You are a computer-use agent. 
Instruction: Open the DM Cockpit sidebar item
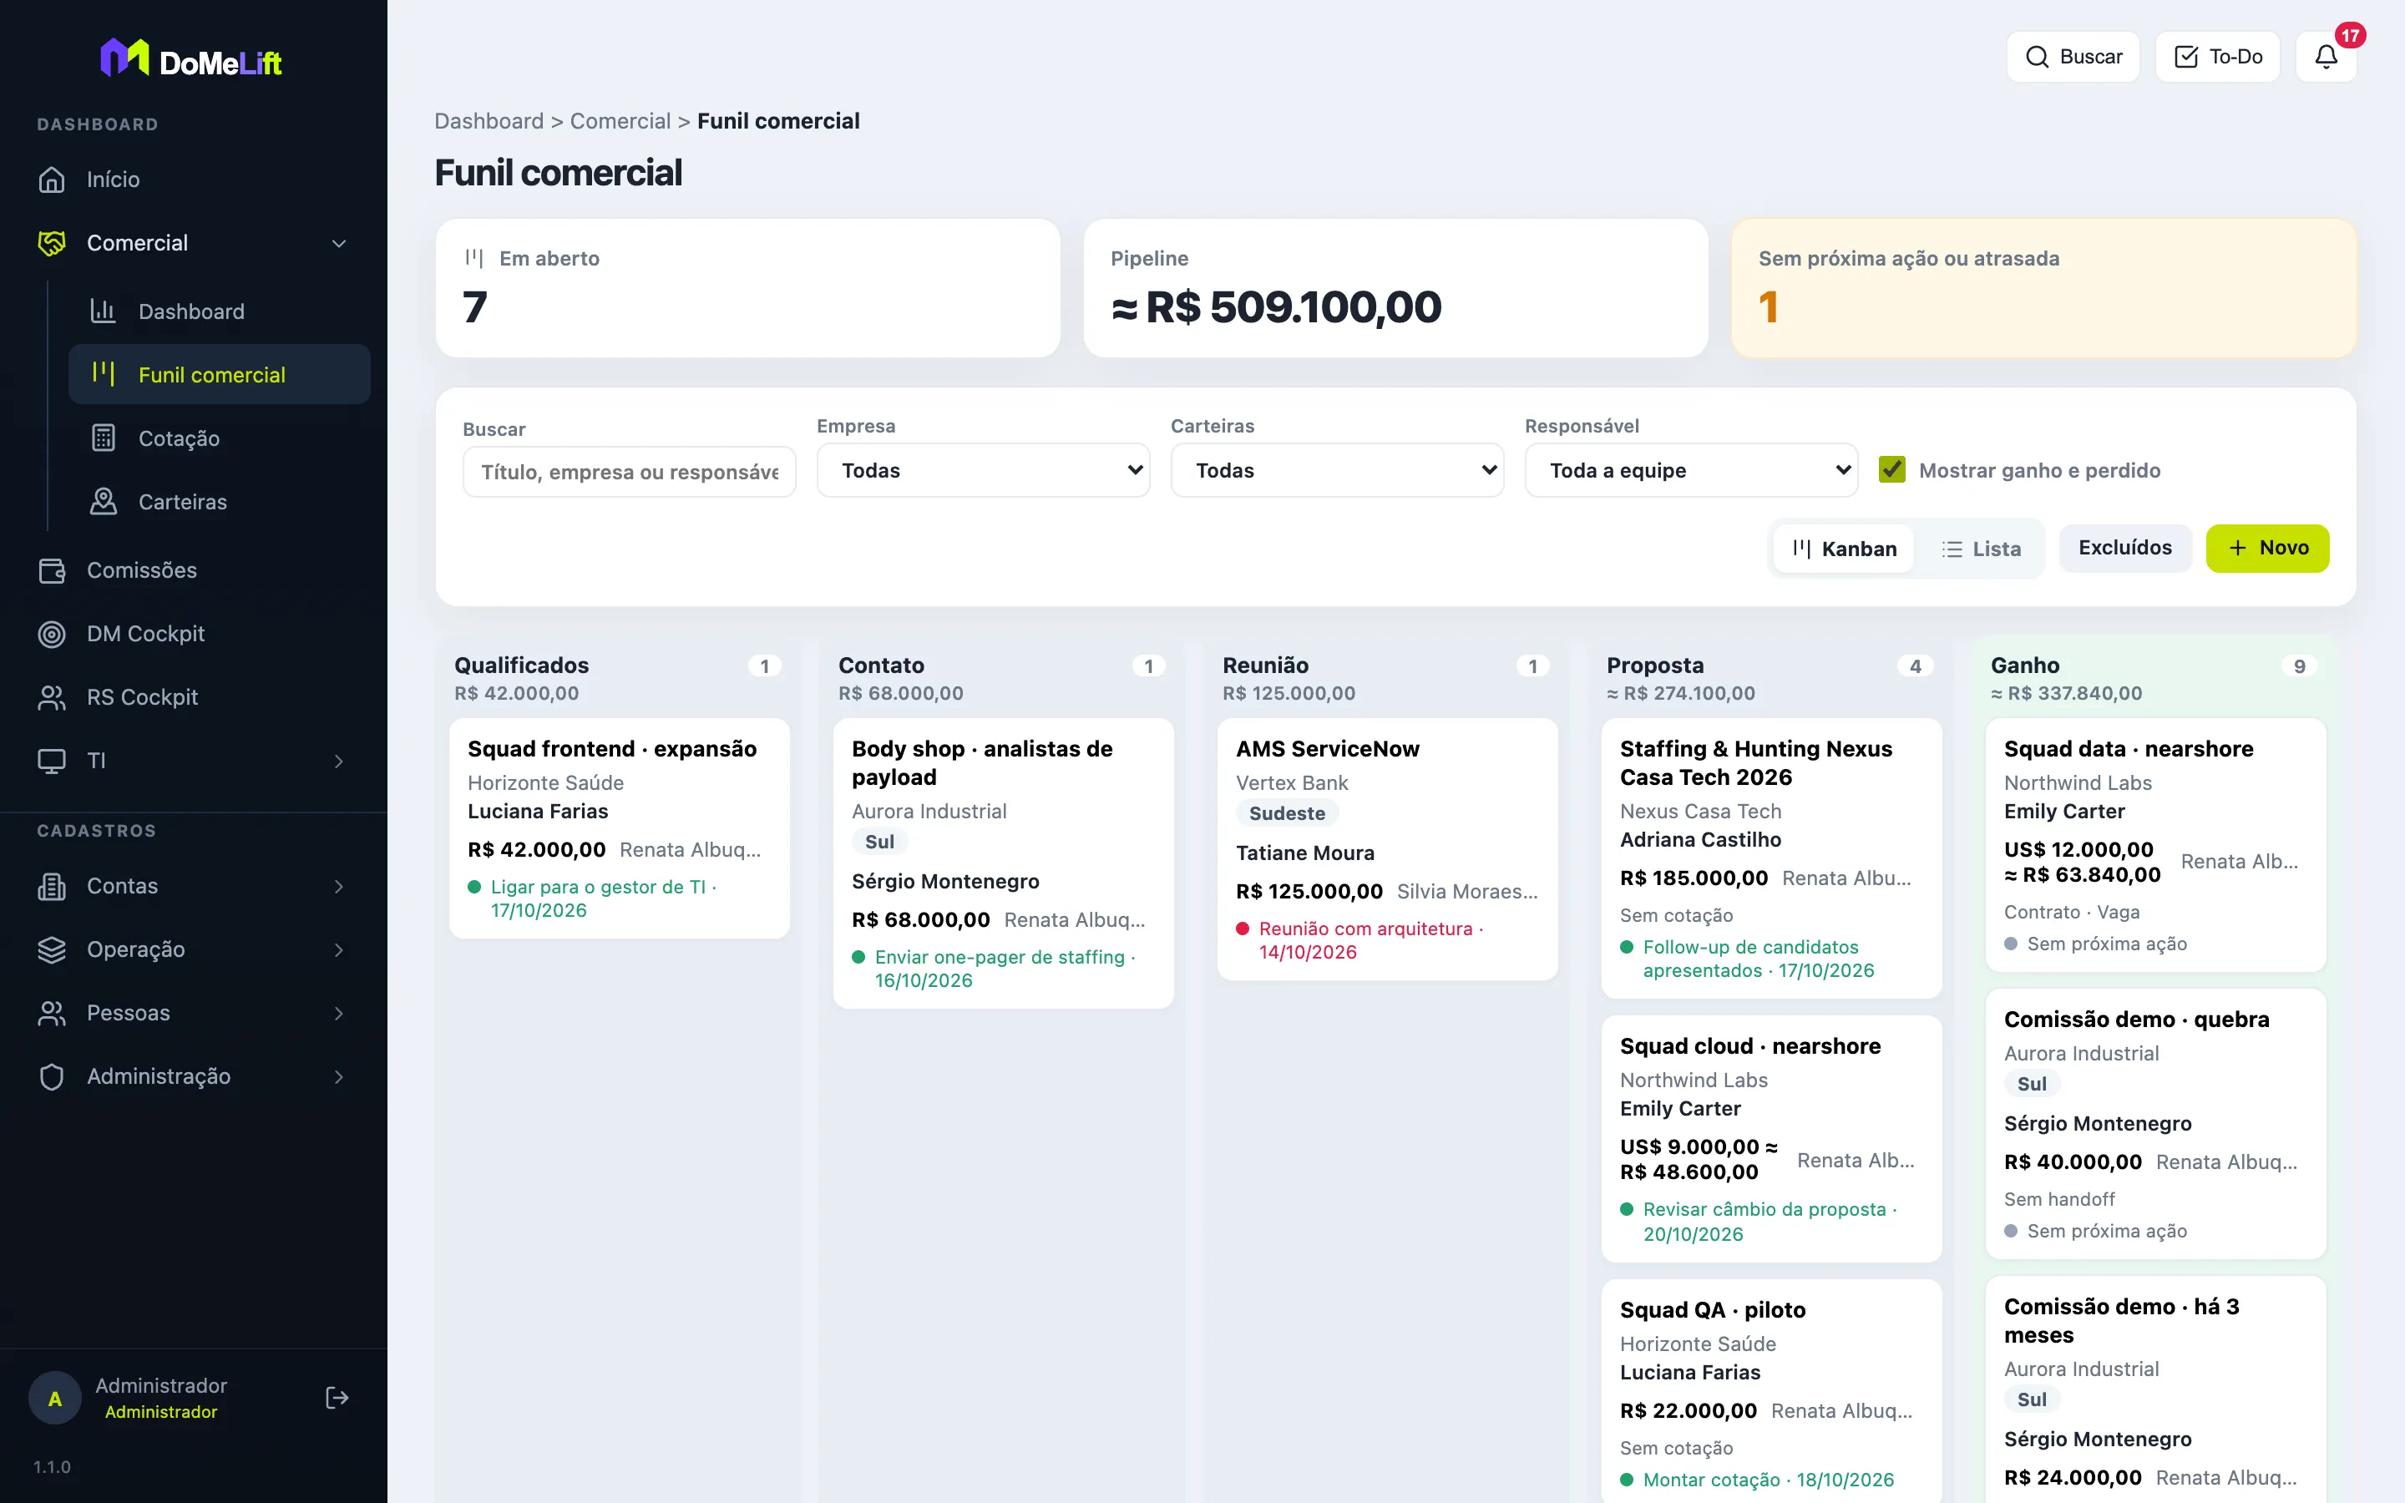(x=194, y=635)
